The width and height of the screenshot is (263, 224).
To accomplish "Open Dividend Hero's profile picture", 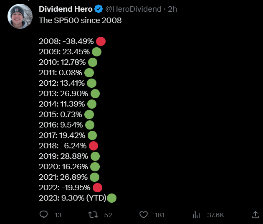I will (x=18, y=17).
